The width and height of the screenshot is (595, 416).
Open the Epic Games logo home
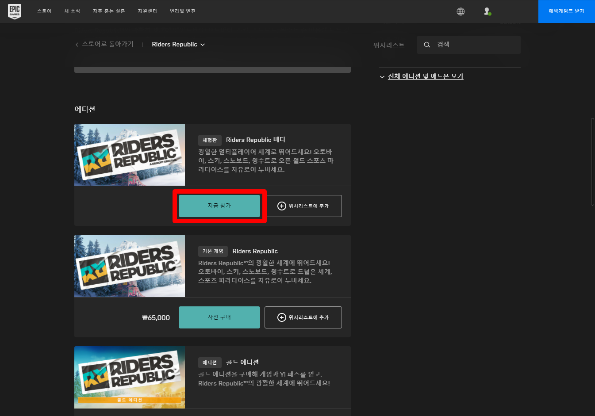pyautogui.click(x=15, y=11)
